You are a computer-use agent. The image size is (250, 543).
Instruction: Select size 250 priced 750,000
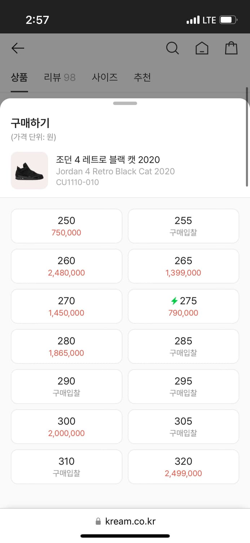tap(66, 226)
